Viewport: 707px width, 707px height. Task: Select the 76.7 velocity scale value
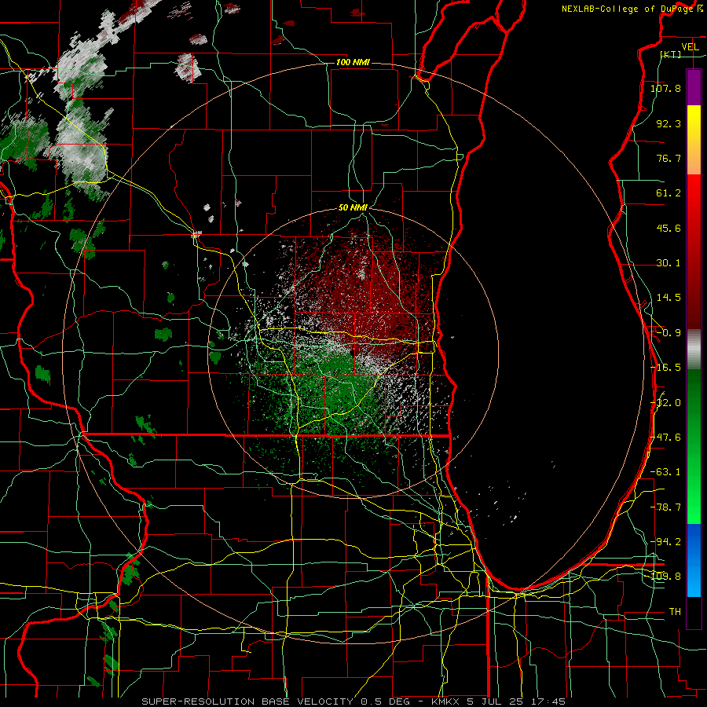pyautogui.click(x=669, y=158)
